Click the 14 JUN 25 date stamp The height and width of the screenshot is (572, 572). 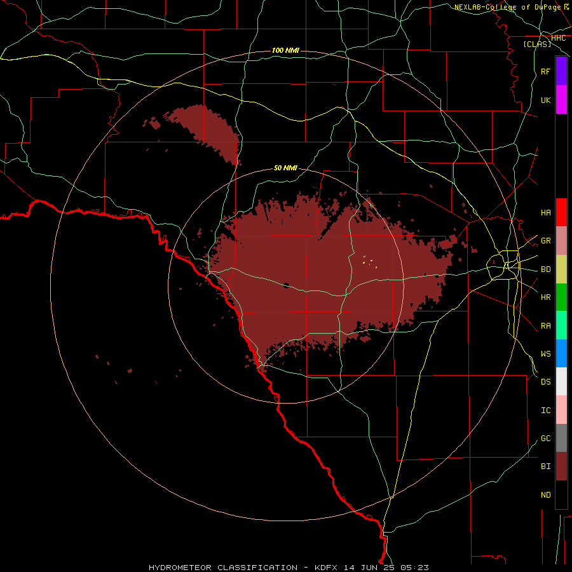pos(370,568)
